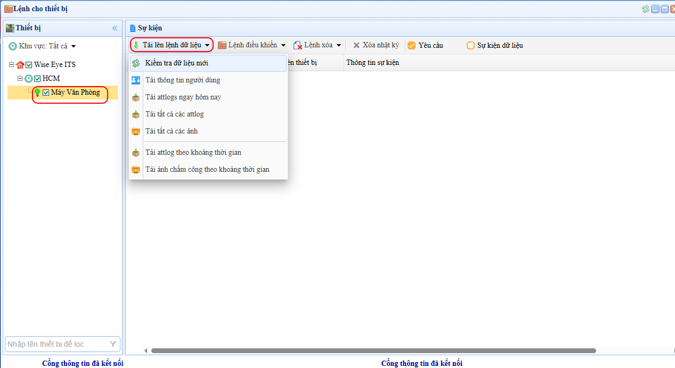This screenshot has width=675, height=368.
Task: Click the Xóa nhật ký X icon
Action: pos(356,46)
